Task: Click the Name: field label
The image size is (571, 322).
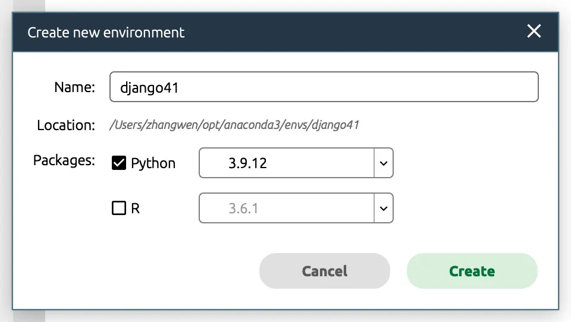Action: (75, 87)
